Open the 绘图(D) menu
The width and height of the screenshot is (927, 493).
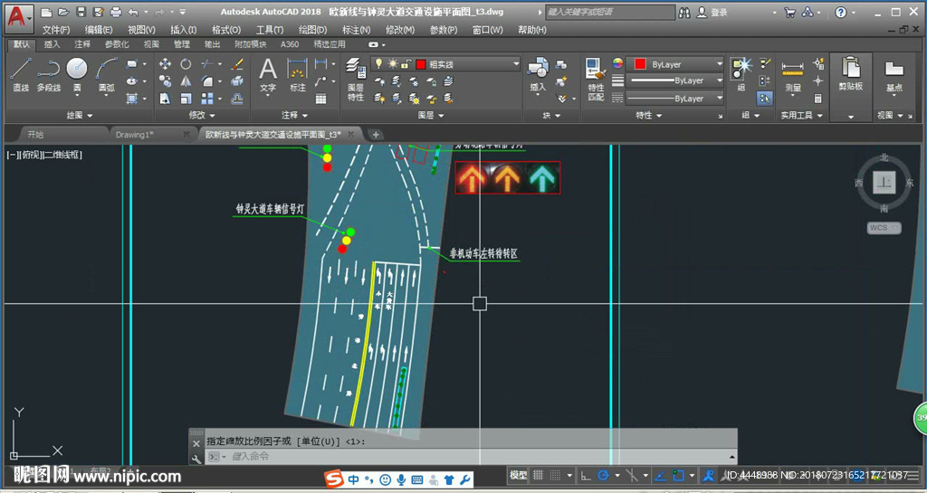coord(312,30)
